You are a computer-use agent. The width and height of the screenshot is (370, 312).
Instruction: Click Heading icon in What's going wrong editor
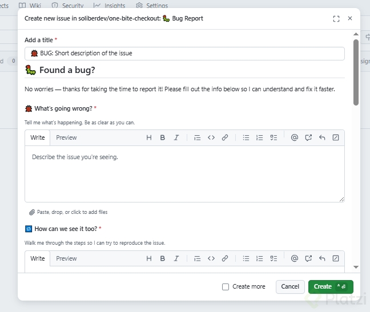pos(149,137)
